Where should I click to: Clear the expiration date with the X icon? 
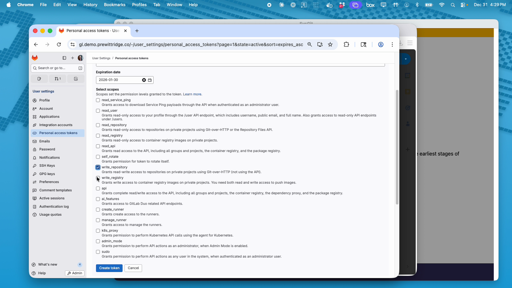coord(144,80)
